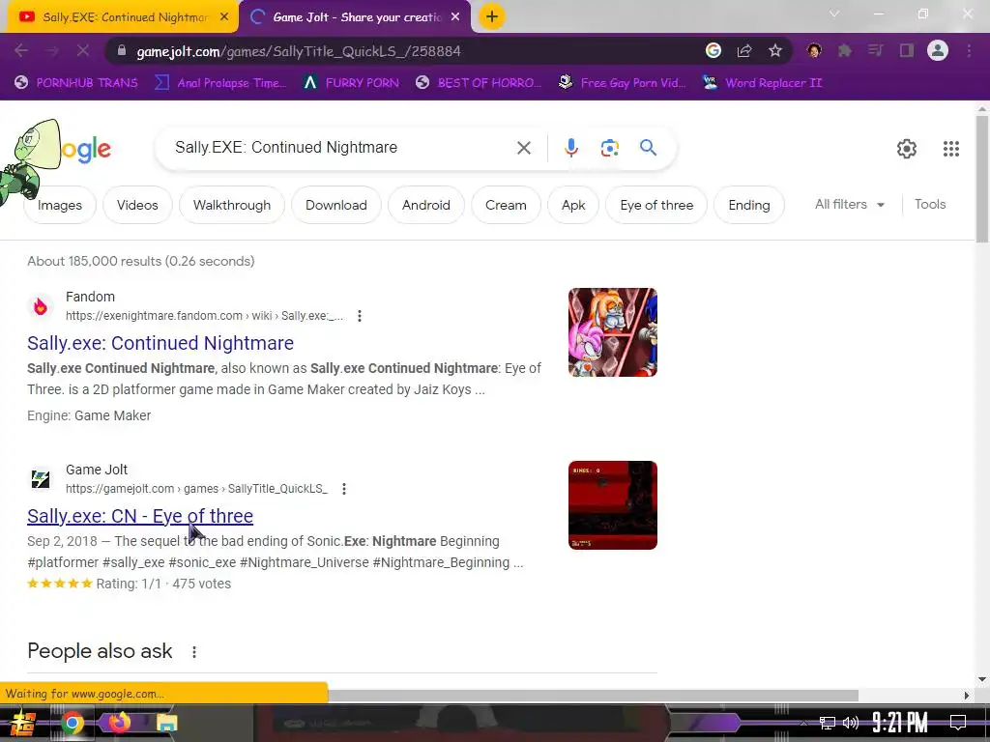The width and height of the screenshot is (990, 742).
Task: Open the Google account icon in address bar
Action: tap(713, 50)
